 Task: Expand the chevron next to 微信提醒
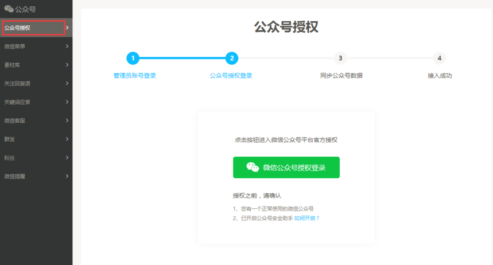point(67,176)
